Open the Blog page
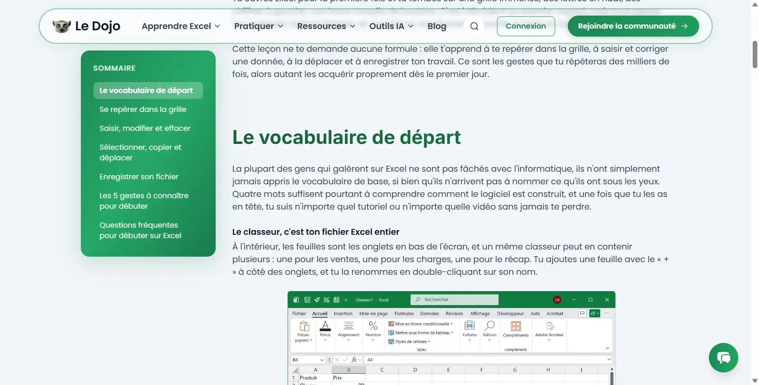 click(x=437, y=26)
